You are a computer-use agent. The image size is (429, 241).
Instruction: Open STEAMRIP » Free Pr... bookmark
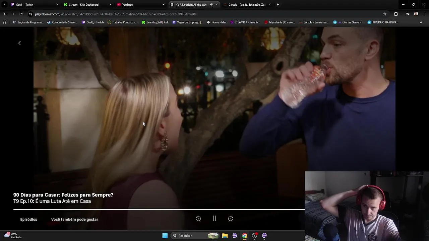tap(245, 22)
